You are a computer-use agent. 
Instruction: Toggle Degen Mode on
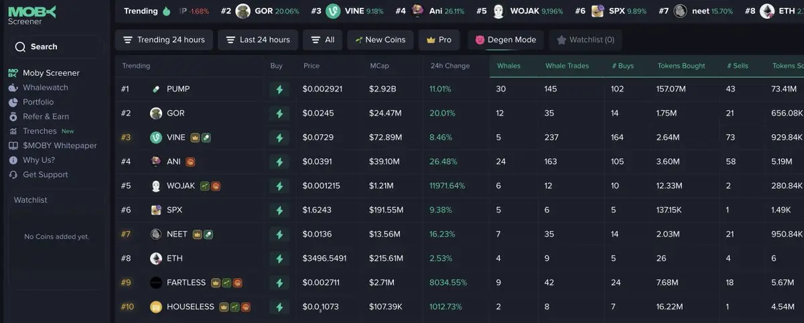(x=506, y=40)
